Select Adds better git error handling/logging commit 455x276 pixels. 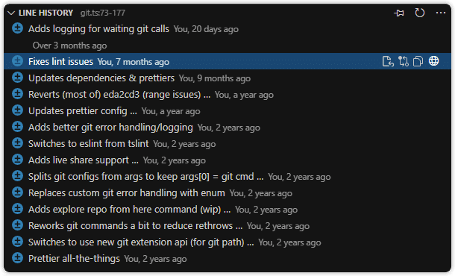tap(228, 127)
